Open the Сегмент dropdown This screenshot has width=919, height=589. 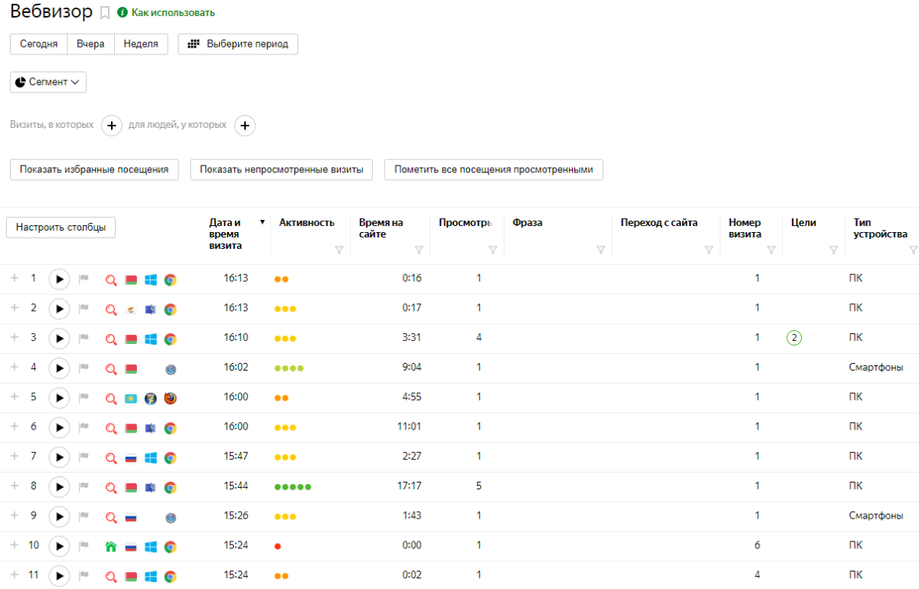[48, 82]
